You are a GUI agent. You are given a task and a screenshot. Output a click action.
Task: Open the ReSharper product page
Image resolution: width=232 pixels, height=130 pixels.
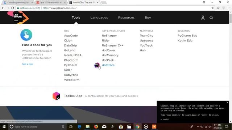click(109, 36)
